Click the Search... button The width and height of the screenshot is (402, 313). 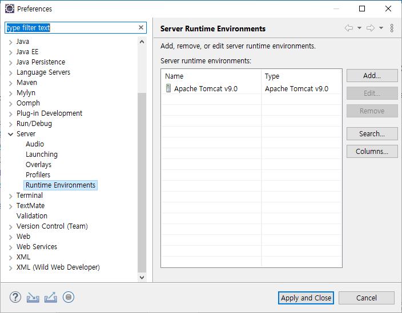coord(372,133)
